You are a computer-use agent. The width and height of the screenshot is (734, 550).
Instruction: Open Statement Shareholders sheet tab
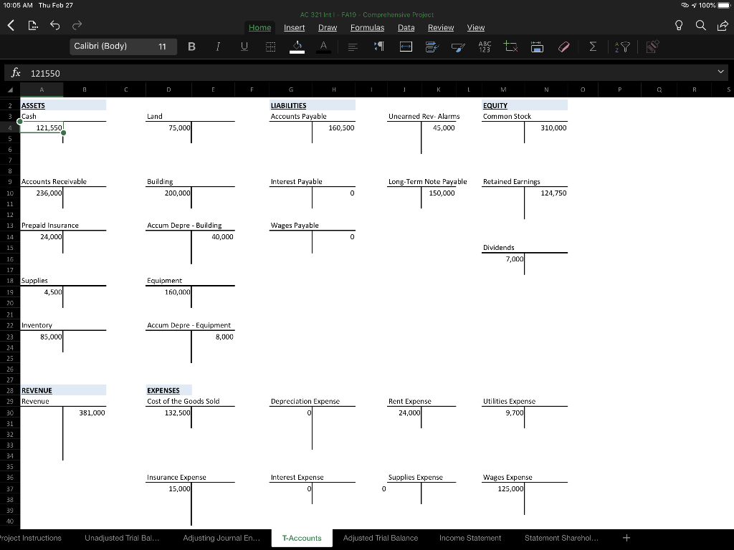pos(561,538)
